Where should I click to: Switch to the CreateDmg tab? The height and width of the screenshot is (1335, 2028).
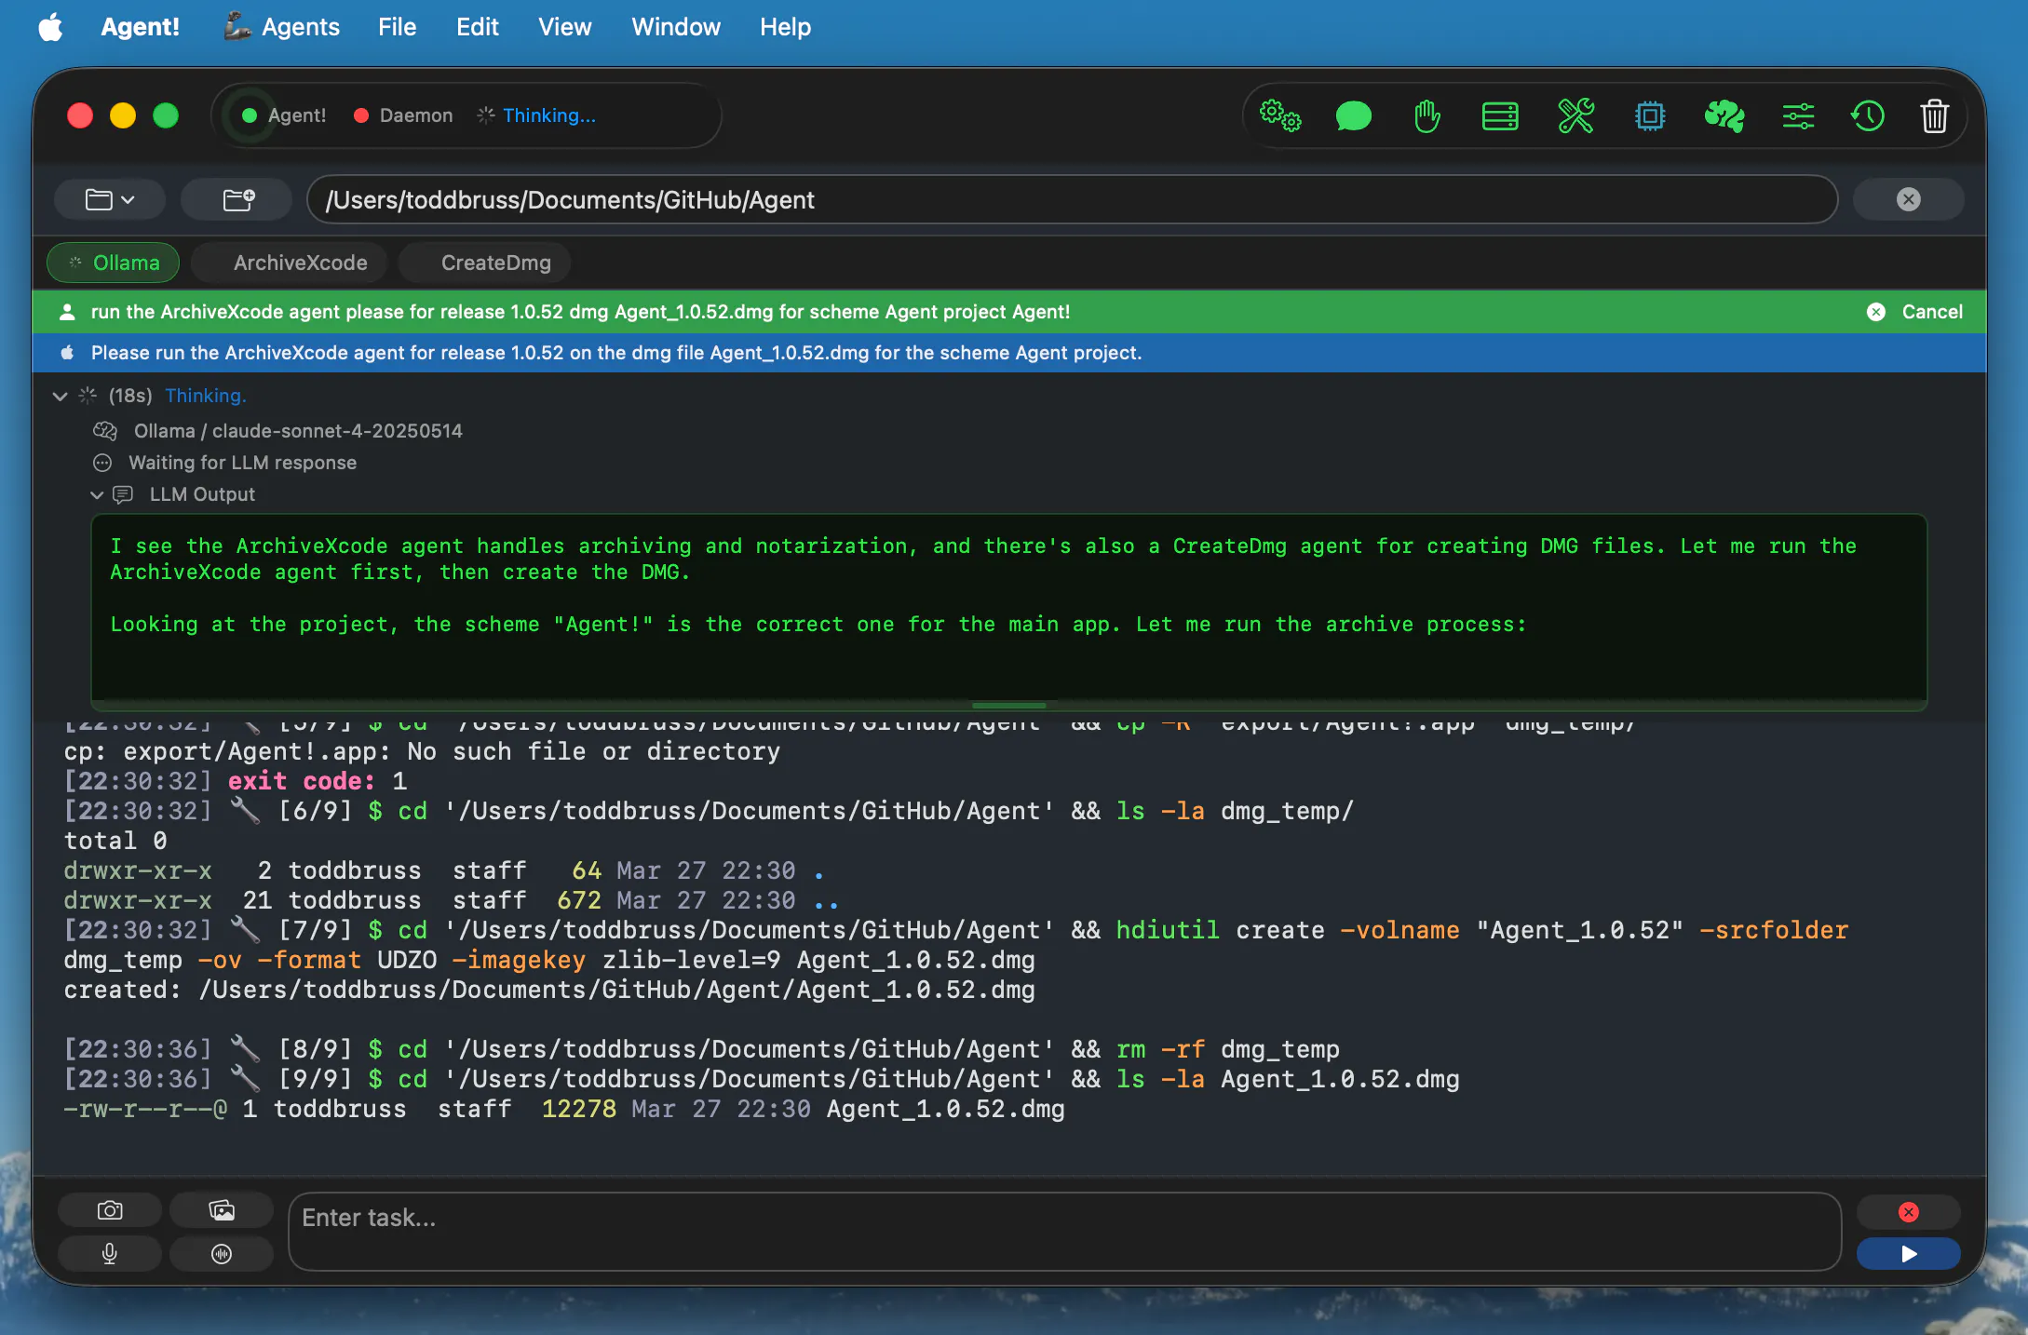tap(485, 263)
